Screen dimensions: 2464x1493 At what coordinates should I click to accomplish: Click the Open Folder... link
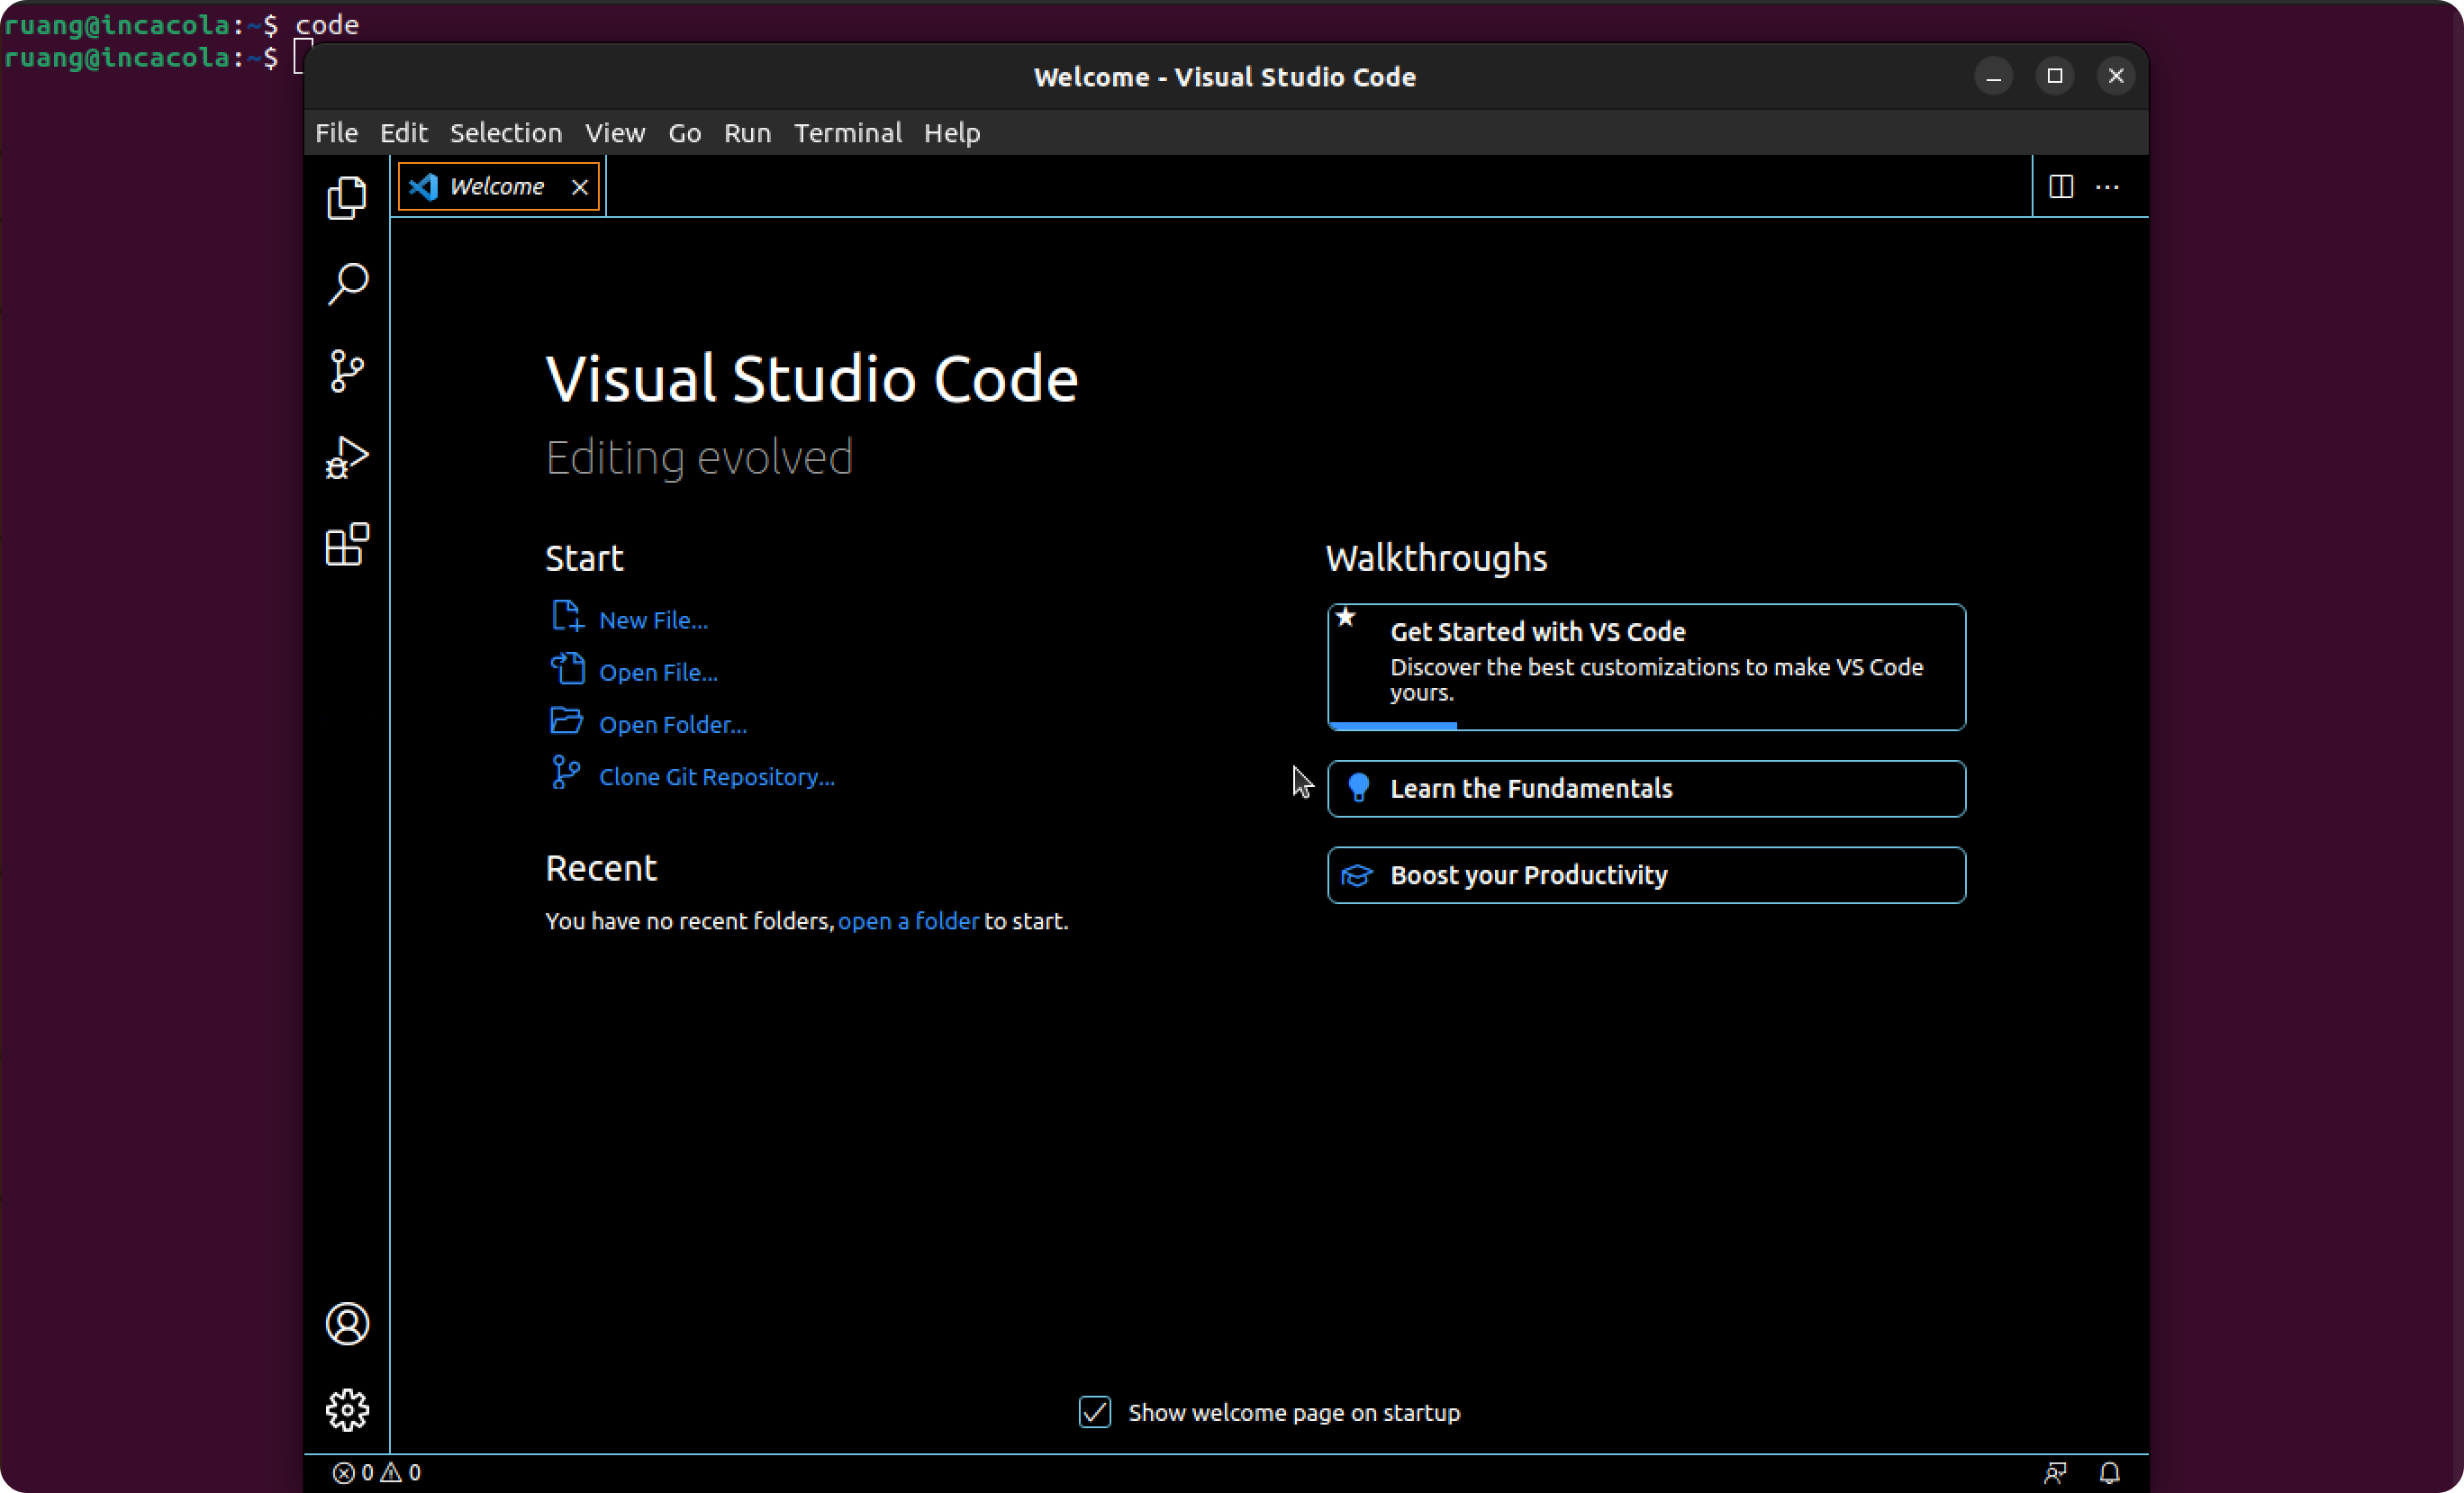[673, 724]
